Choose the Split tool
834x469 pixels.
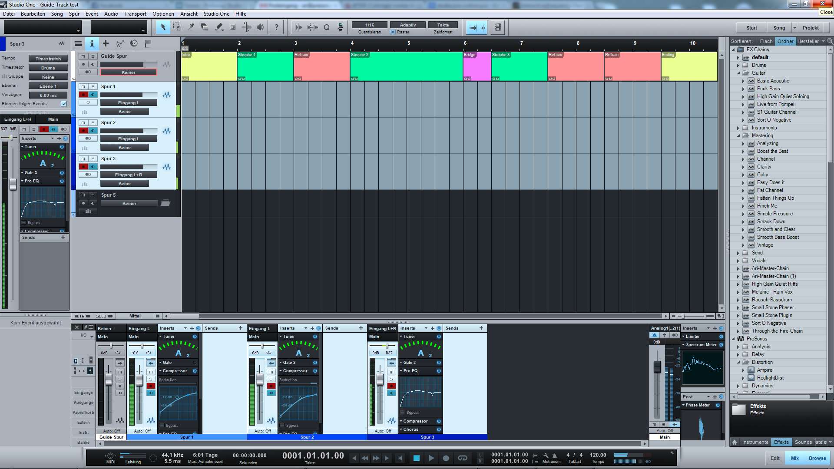pyautogui.click(x=191, y=27)
